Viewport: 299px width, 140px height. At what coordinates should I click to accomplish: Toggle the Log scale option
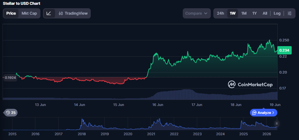[277, 13]
